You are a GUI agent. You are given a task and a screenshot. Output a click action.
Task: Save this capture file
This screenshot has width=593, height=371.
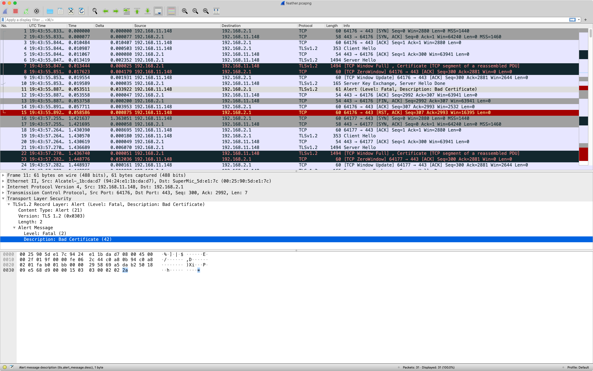pyautogui.click(x=60, y=11)
